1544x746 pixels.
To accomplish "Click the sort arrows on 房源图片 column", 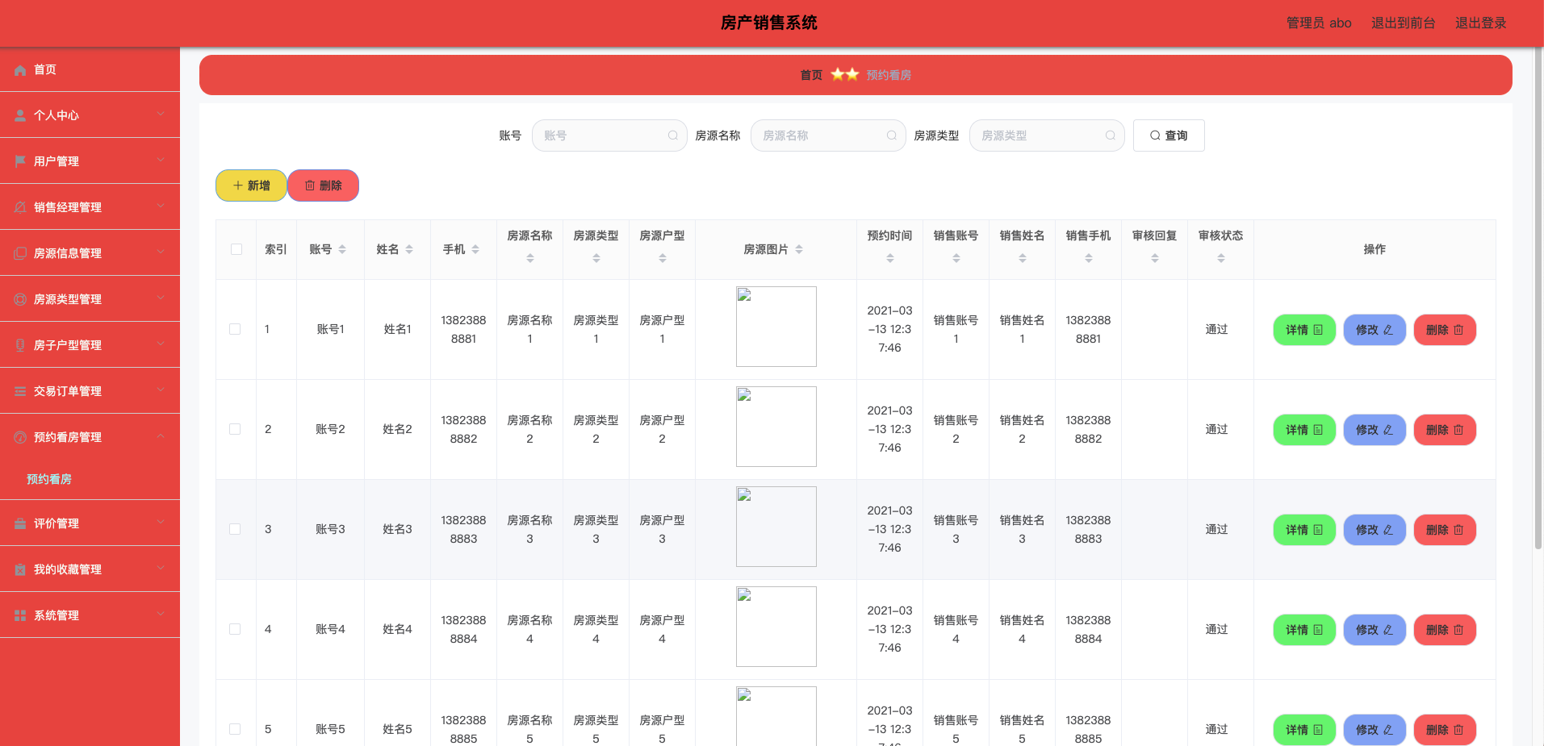I will (799, 250).
